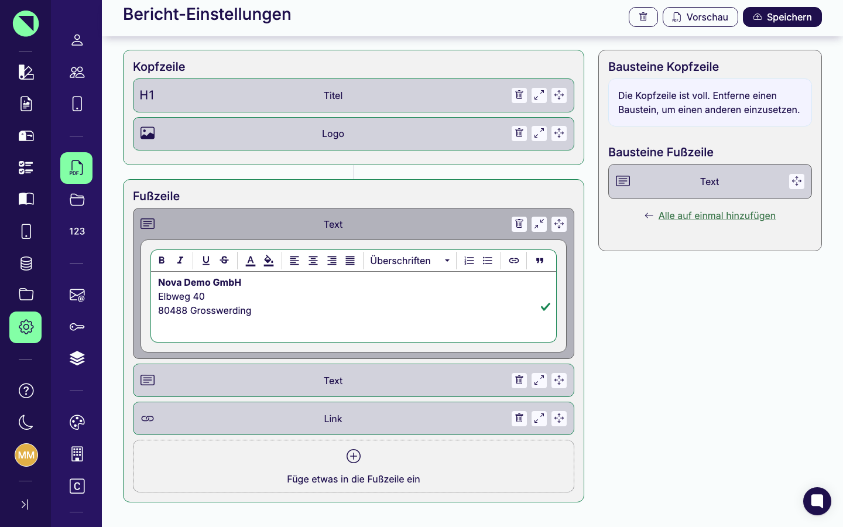Center-align text in the editor
The height and width of the screenshot is (527, 843).
[313, 261]
